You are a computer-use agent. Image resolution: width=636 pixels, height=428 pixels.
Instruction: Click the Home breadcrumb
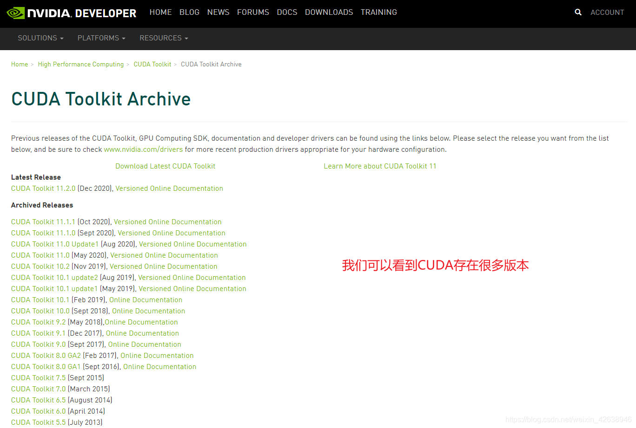click(20, 65)
